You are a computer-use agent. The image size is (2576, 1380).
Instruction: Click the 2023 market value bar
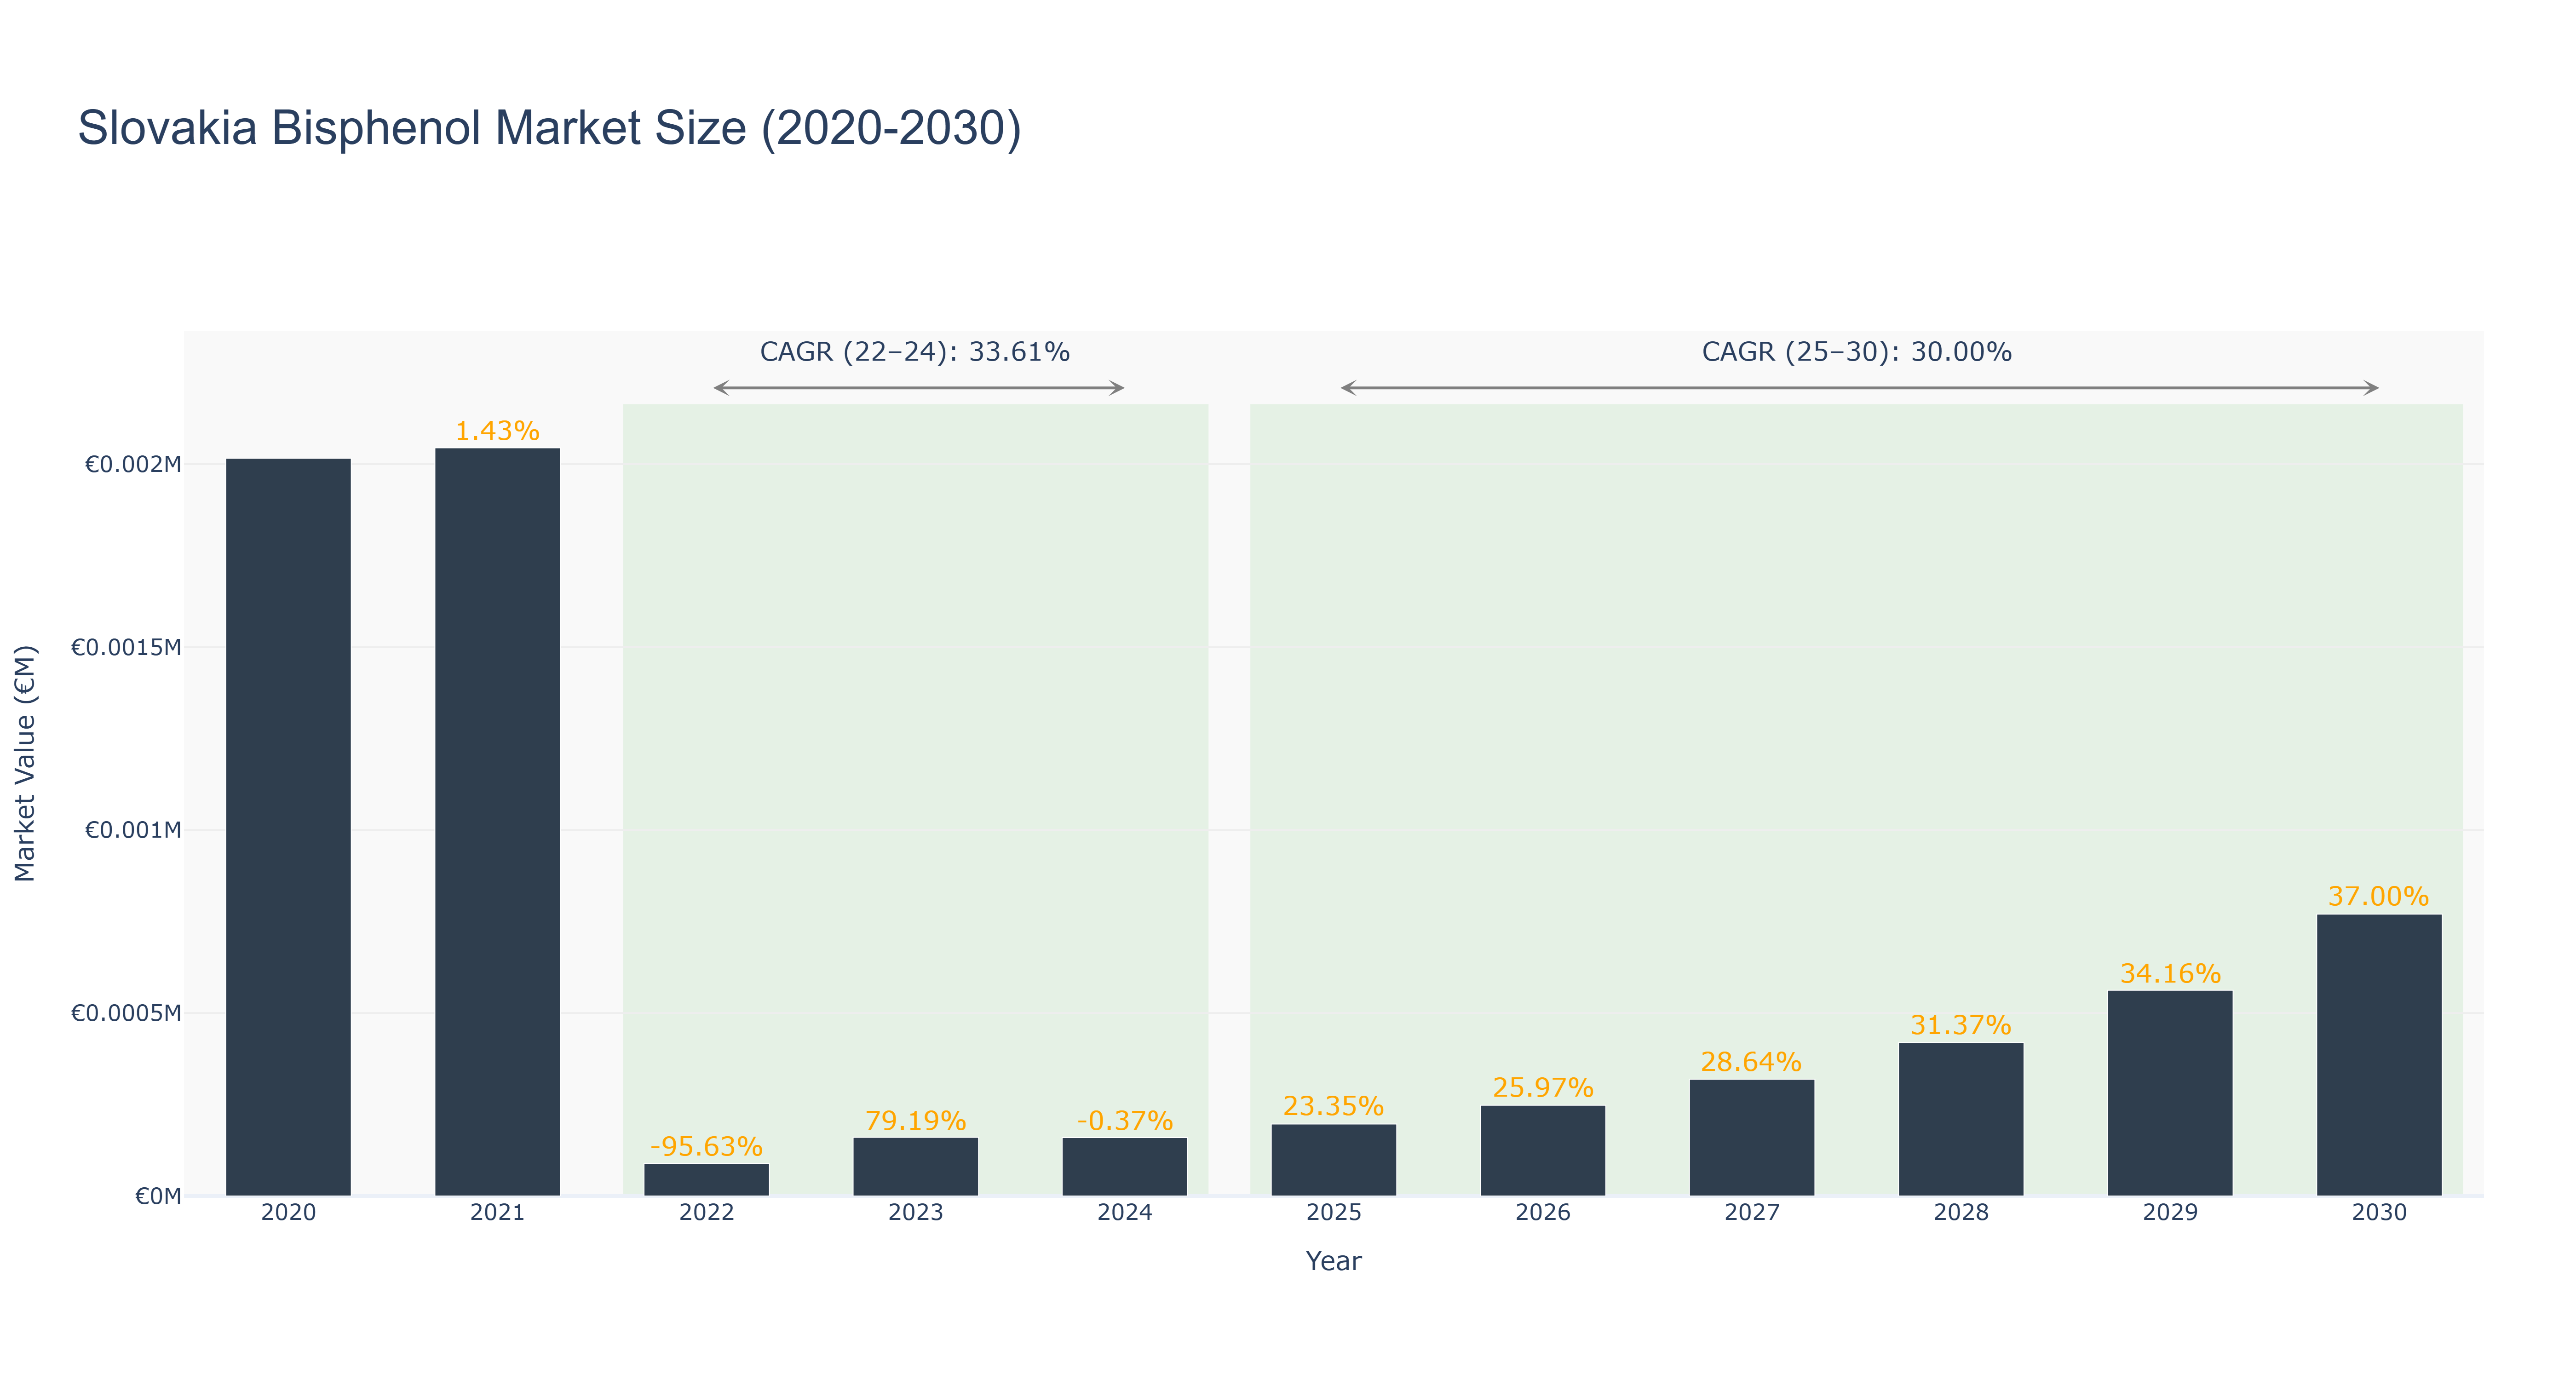tap(915, 1166)
